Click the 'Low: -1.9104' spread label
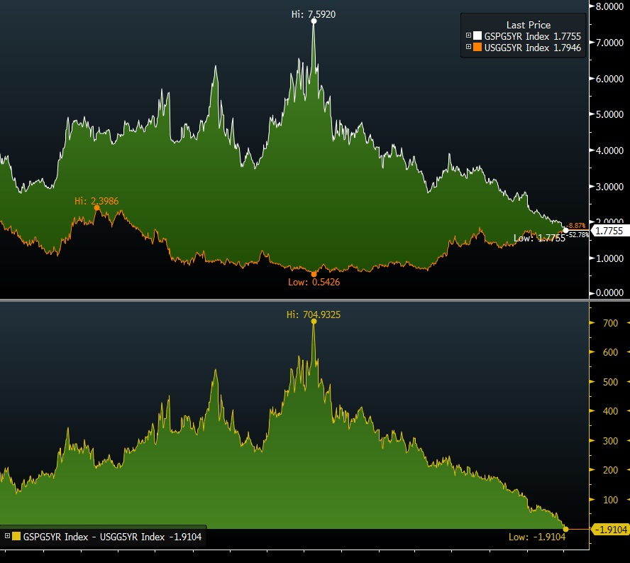The width and height of the screenshot is (630, 563). point(537,537)
